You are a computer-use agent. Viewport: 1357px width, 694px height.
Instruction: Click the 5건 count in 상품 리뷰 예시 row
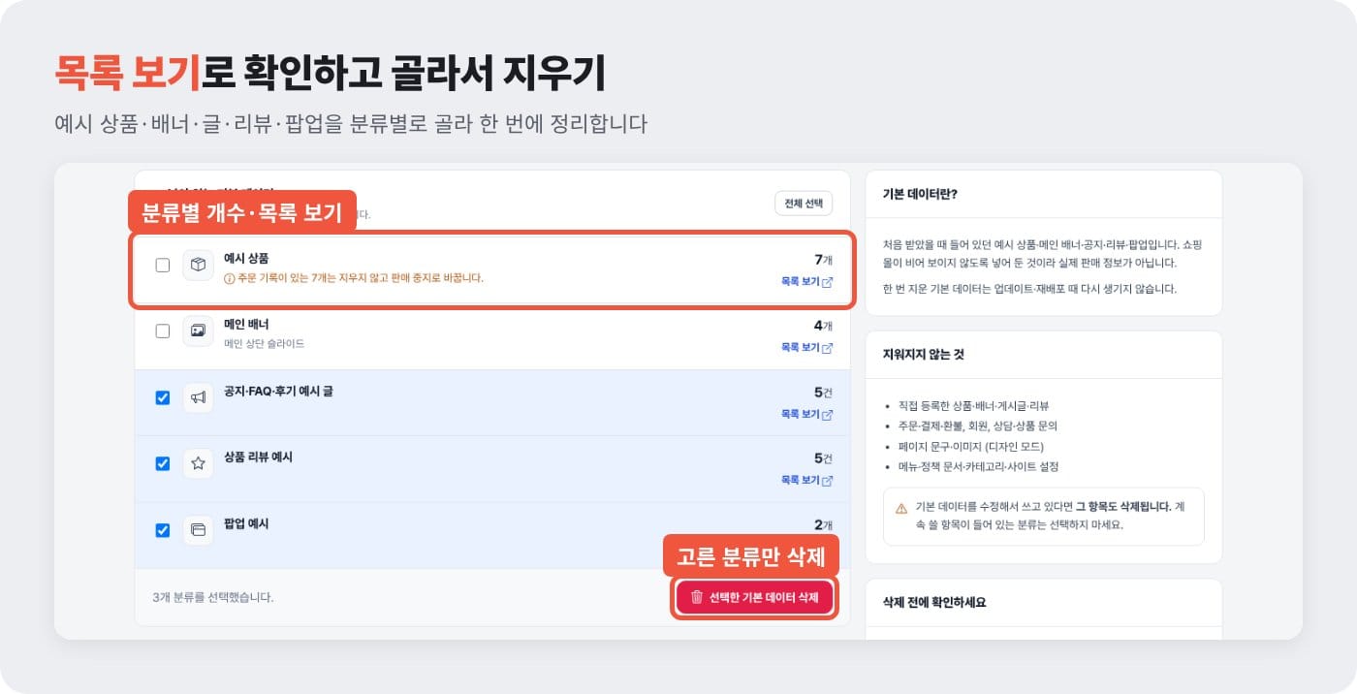click(823, 458)
